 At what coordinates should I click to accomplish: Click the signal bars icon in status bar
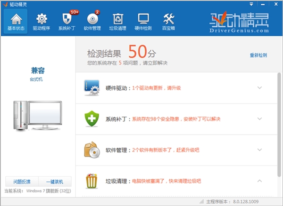coord(201,201)
